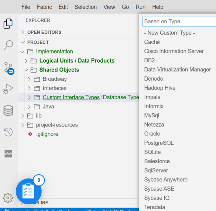The width and height of the screenshot is (216, 211).
Task: Open the Help menu
Action: tap(158, 7)
